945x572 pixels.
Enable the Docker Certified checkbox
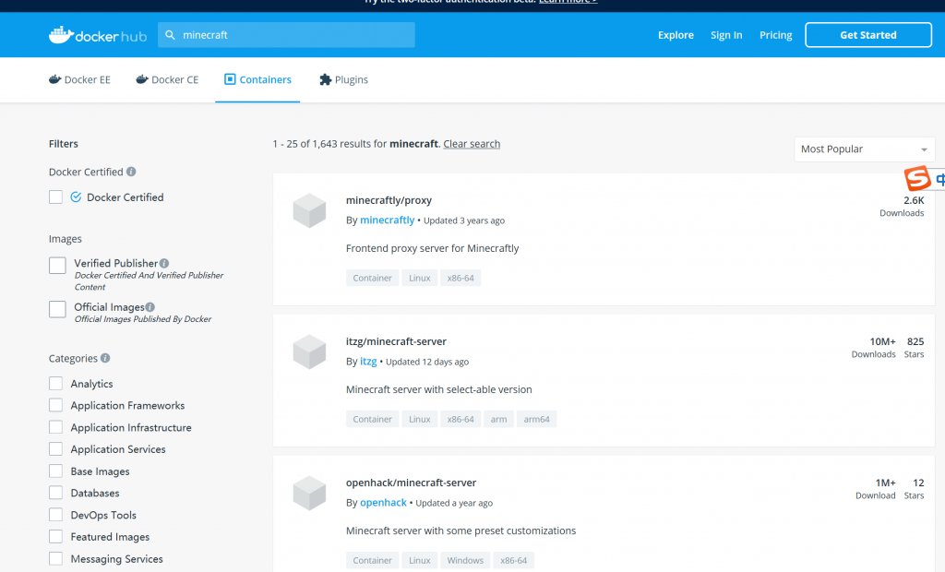pyautogui.click(x=56, y=197)
